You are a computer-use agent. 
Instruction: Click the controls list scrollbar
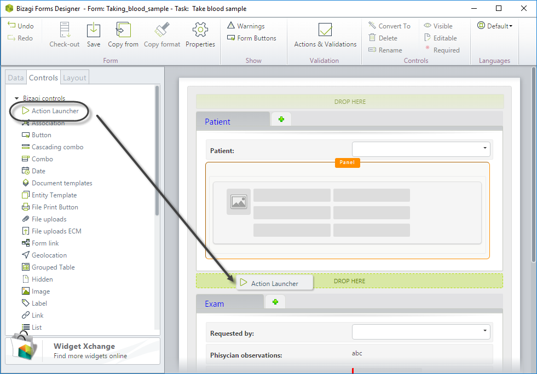157,150
